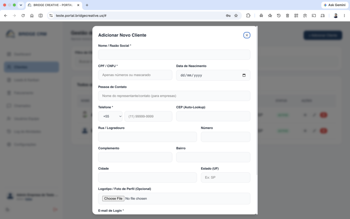This screenshot has height=219, width=350.
Task: Click the Choose File button
Action: point(113,198)
